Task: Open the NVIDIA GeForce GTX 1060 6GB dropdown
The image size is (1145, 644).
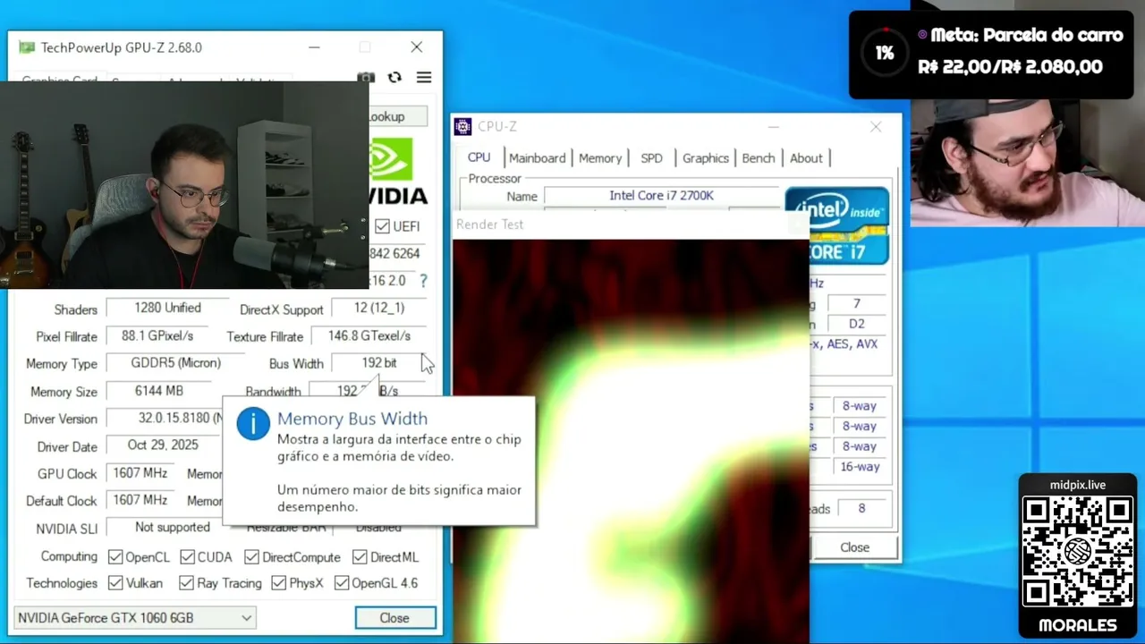Action: (x=135, y=618)
